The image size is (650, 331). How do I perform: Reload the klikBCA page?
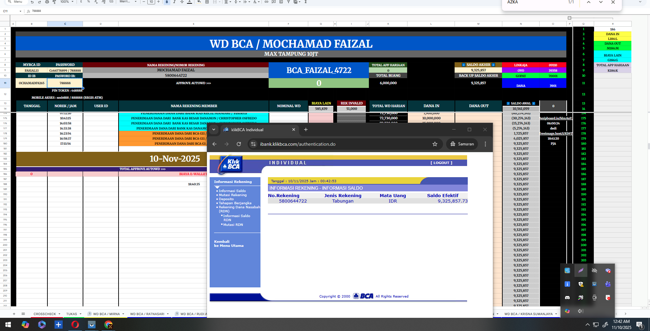point(239,144)
